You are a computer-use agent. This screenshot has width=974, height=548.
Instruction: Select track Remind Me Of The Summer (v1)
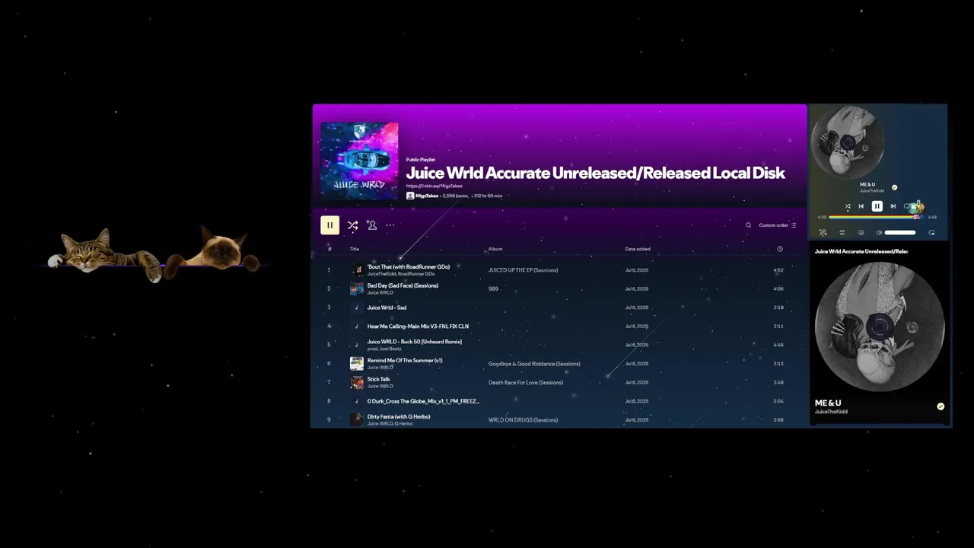pyautogui.click(x=405, y=360)
